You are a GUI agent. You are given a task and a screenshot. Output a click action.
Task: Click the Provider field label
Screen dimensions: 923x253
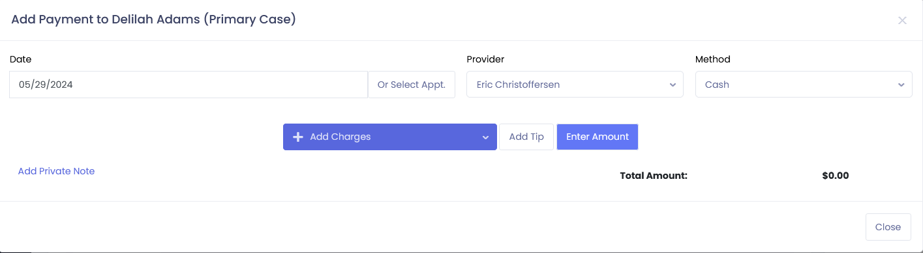coord(485,59)
